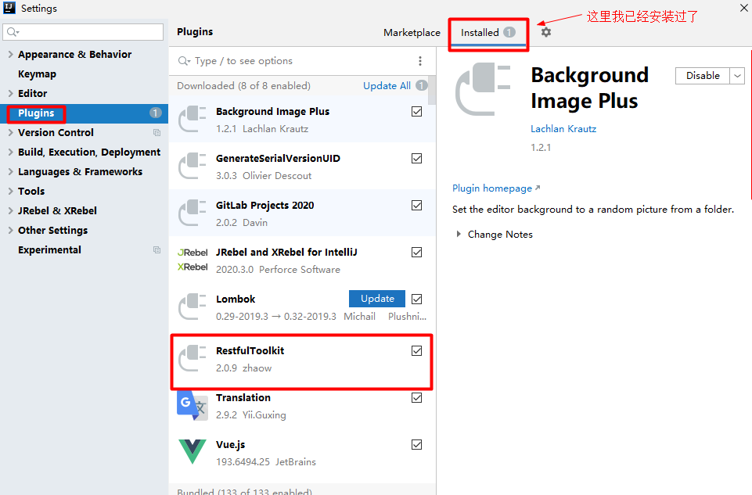The height and width of the screenshot is (495, 752).
Task: Uncheck Background Image Plus plugin
Action: coord(417,112)
